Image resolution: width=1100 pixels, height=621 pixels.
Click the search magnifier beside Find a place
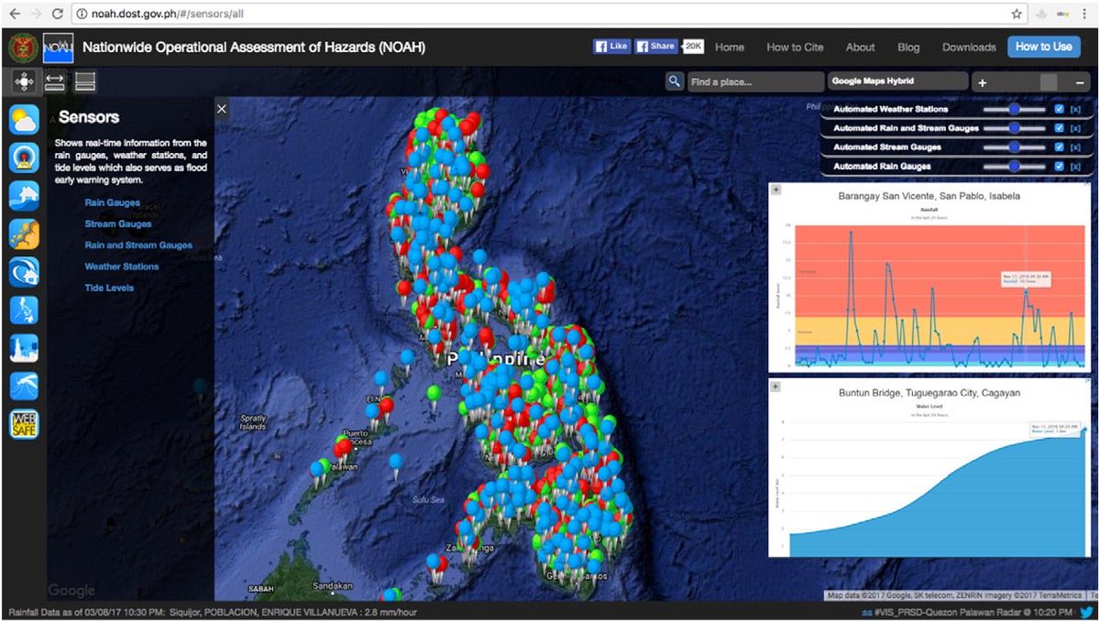coord(674,81)
